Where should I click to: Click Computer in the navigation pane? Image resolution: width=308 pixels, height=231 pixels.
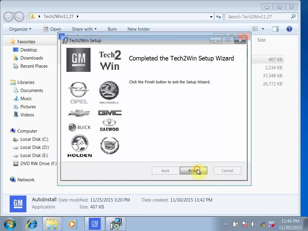(x=27, y=131)
